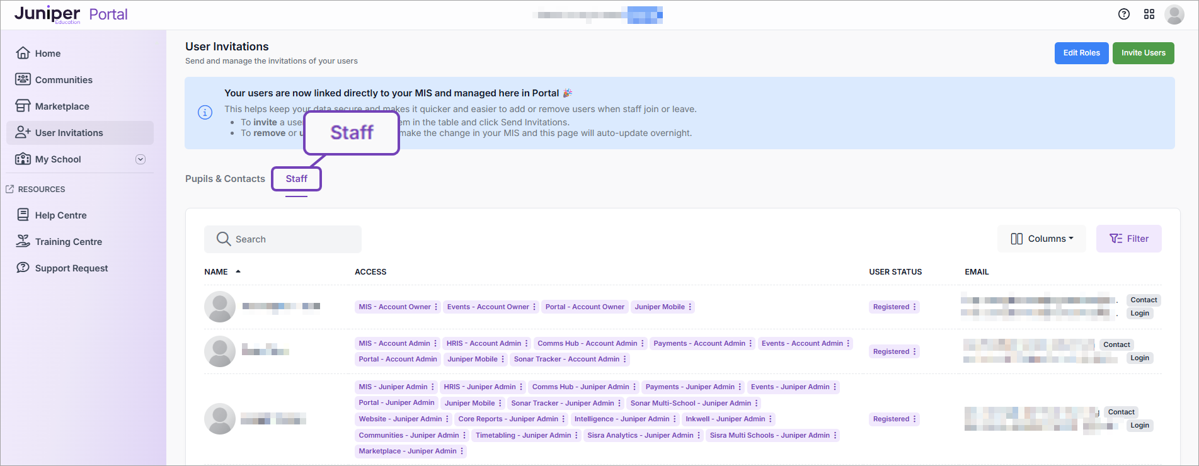Open the help question mark icon

pyautogui.click(x=1124, y=14)
